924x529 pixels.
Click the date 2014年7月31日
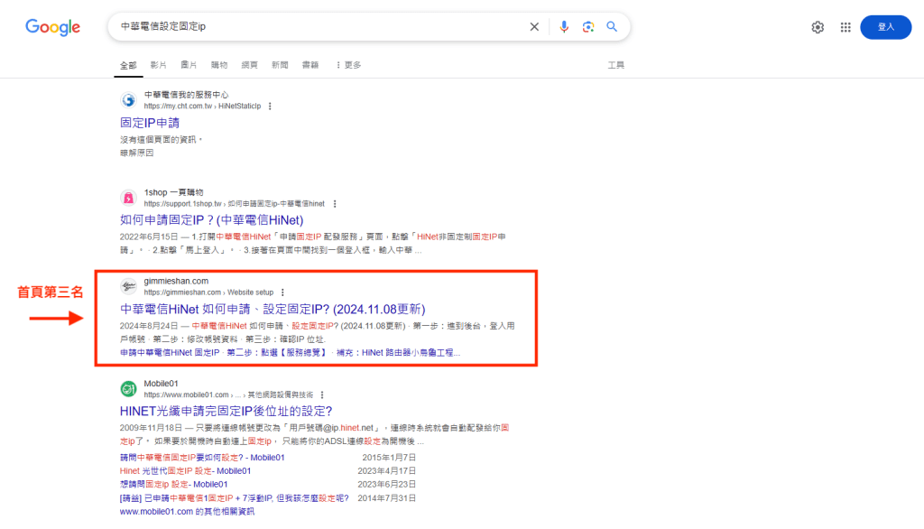point(386,498)
